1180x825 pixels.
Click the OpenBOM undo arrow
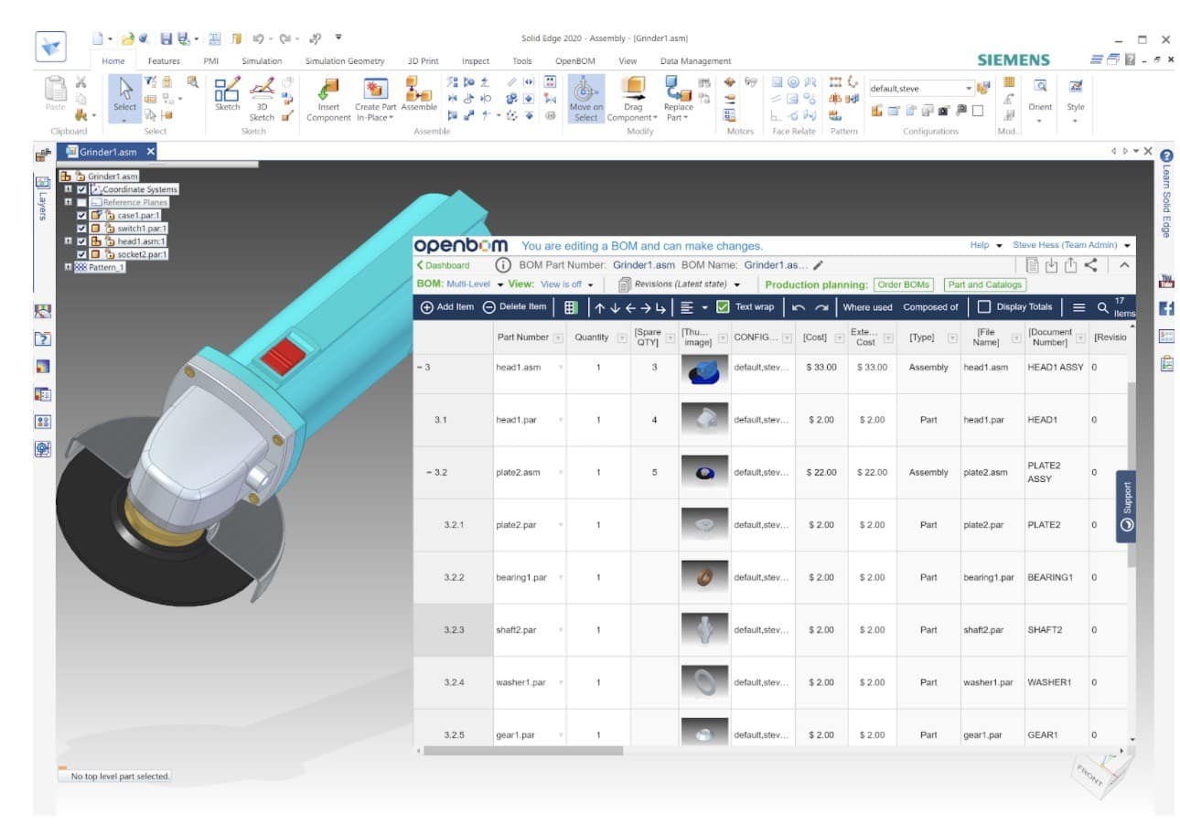pyautogui.click(x=799, y=307)
